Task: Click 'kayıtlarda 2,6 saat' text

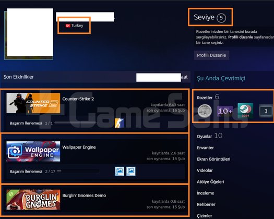Action: tap(168, 153)
